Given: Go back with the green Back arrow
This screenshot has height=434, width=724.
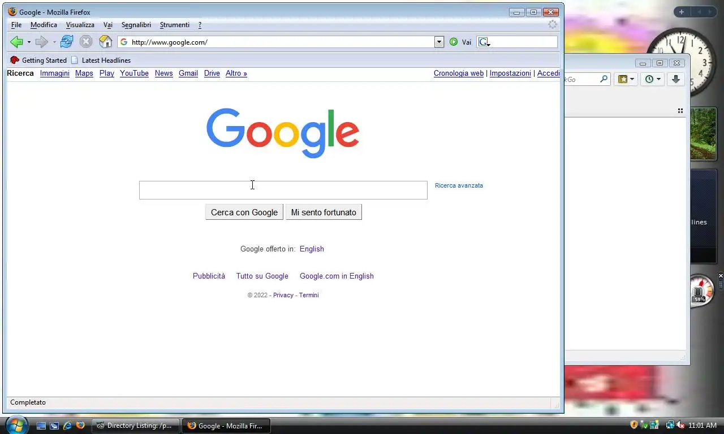Looking at the screenshot, I should (16, 42).
